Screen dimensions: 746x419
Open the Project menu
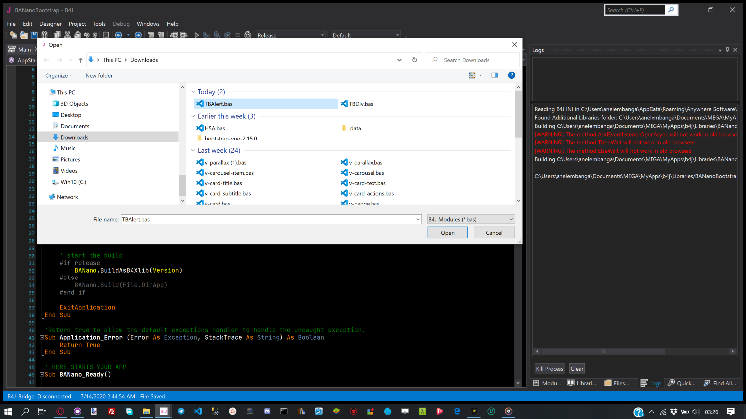pyautogui.click(x=77, y=24)
